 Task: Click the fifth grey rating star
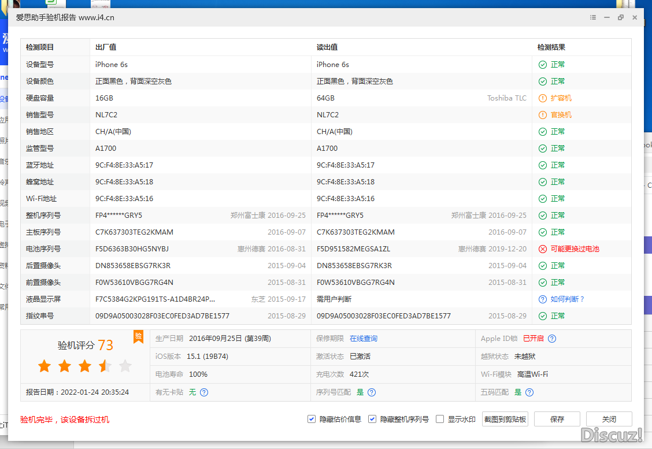[x=125, y=366]
